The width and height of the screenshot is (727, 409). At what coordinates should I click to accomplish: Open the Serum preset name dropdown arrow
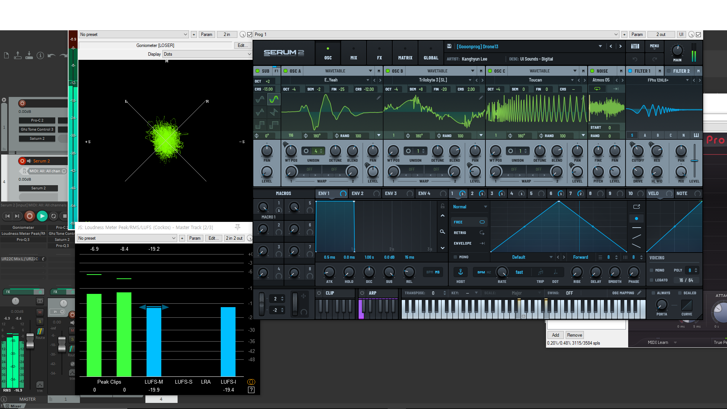600,46
